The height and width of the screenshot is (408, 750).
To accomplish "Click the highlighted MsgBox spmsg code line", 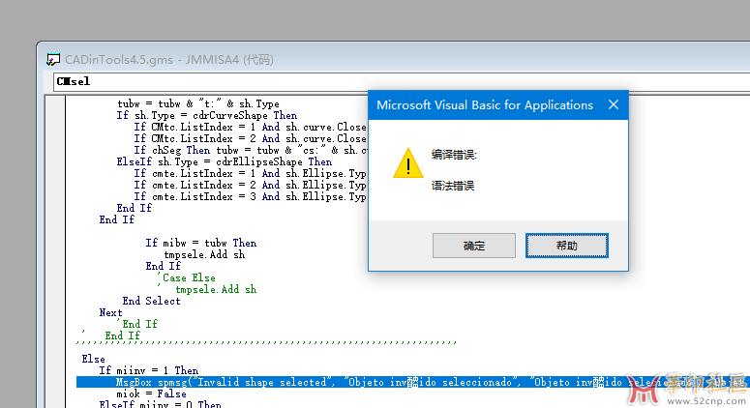I will [x=411, y=382].
